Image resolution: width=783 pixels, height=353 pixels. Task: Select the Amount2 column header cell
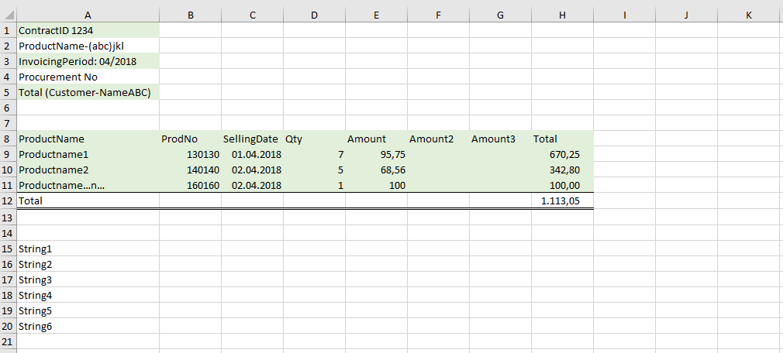[x=438, y=139]
